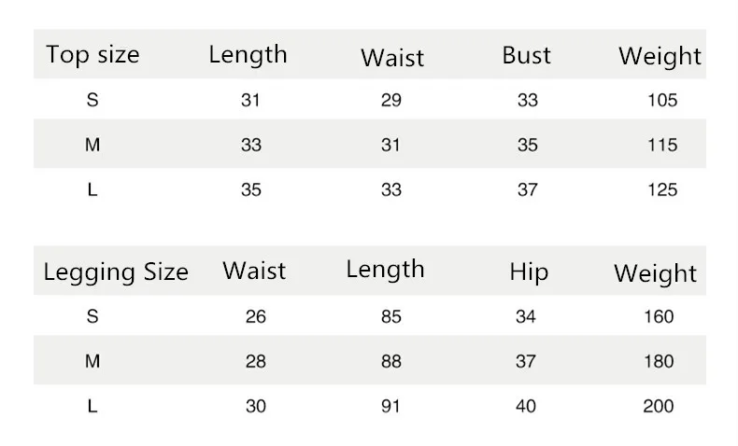Image resolution: width=738 pixels, height=446 pixels.
Task: Select the legging Length header
Action: [386, 270]
